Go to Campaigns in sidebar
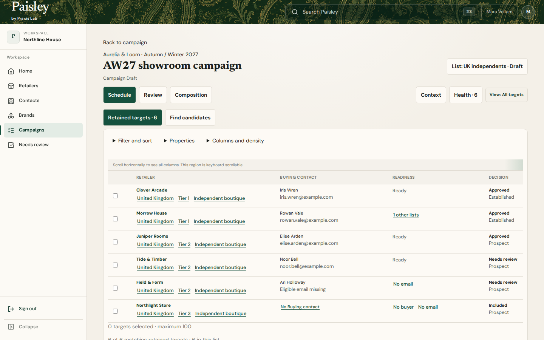 pyautogui.click(x=43, y=130)
